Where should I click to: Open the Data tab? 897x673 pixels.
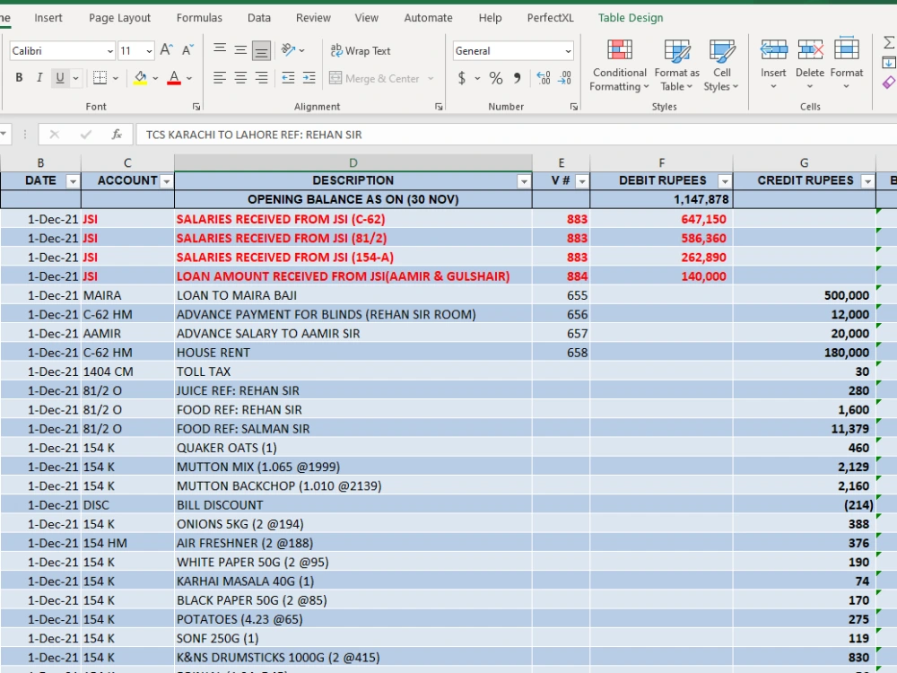(x=259, y=18)
